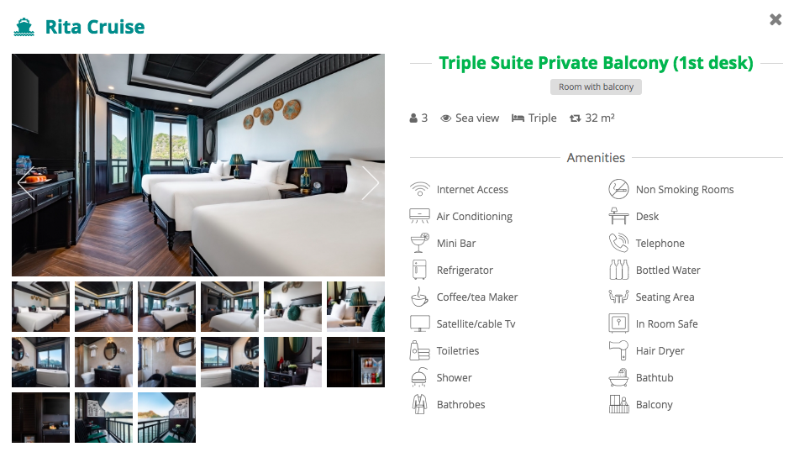Click the Non Smoking Rooms icon

pyautogui.click(x=618, y=189)
